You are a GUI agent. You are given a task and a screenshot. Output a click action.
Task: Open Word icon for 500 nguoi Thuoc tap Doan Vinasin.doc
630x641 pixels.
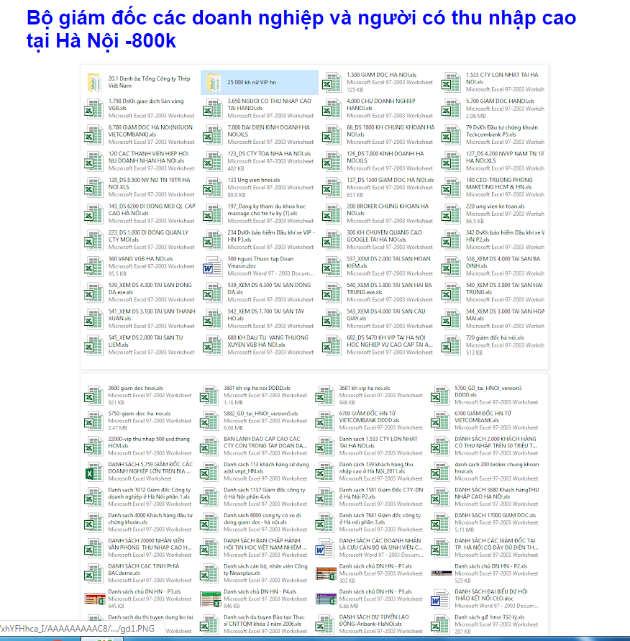click(x=212, y=266)
